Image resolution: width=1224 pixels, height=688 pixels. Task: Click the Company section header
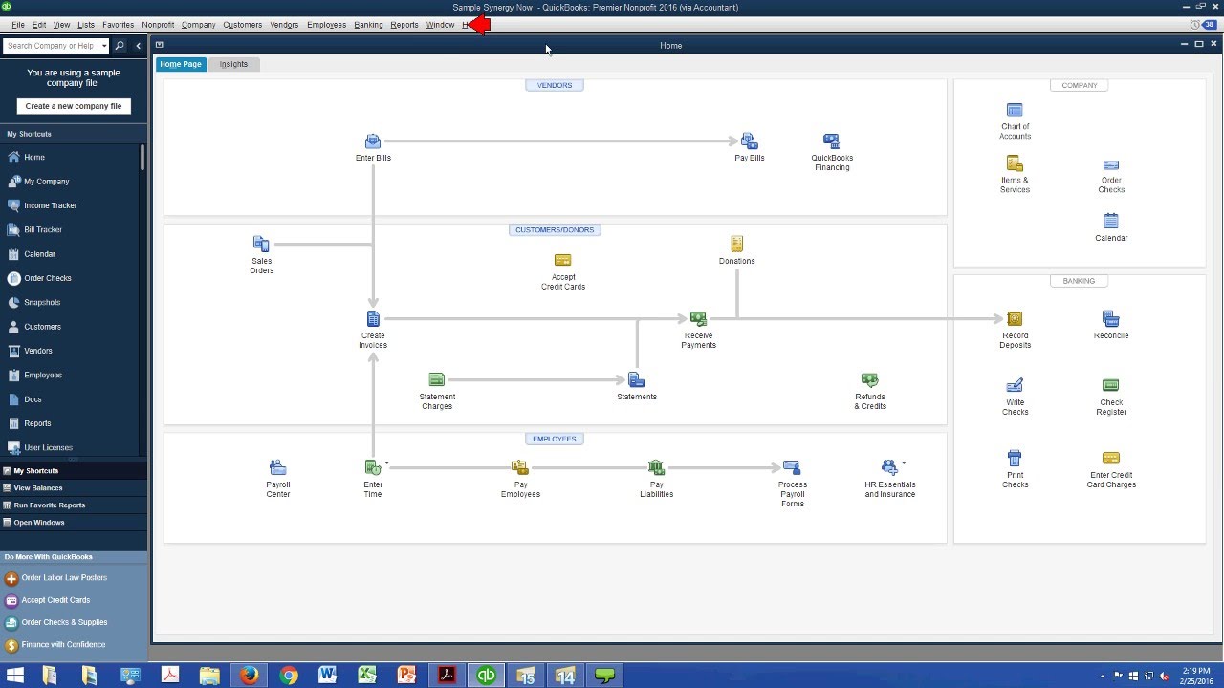tap(1080, 85)
